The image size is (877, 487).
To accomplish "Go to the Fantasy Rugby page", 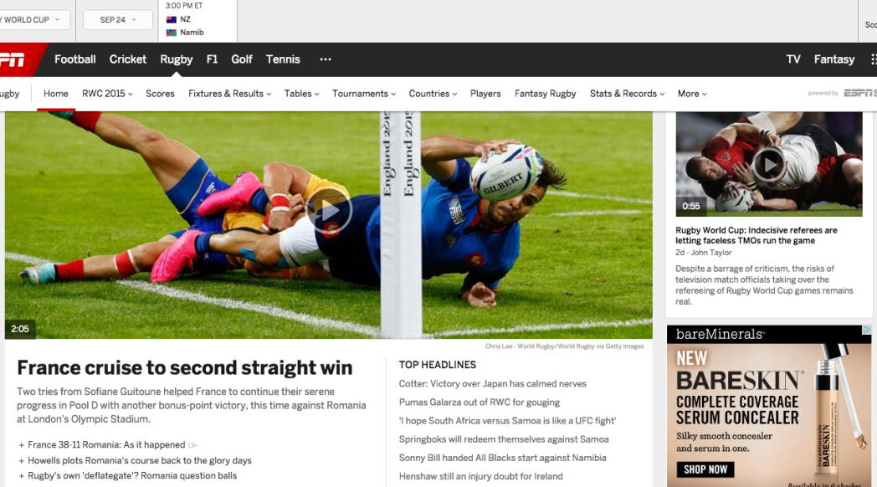I will click(x=546, y=94).
